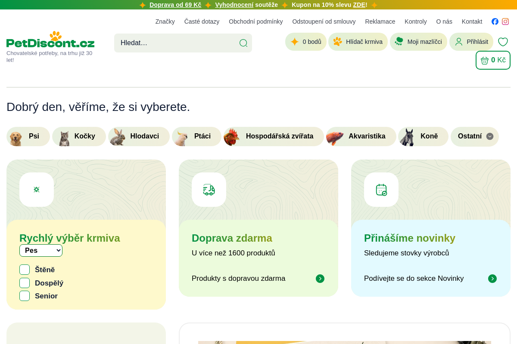Screen dimensions: 517x344
Task: Click the Přihlásit button
Action: (471, 42)
